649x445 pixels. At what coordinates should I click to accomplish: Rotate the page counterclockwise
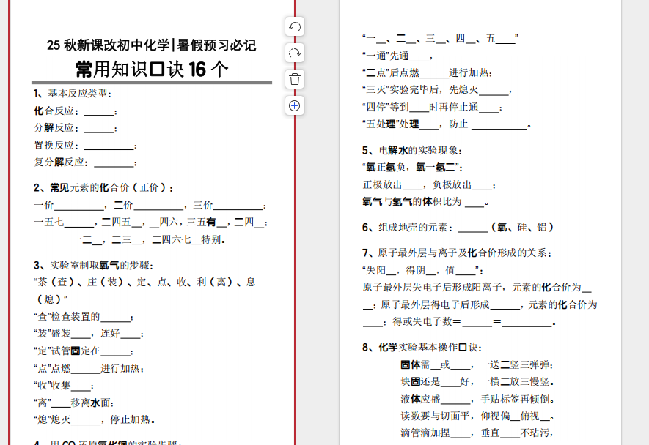pos(294,27)
